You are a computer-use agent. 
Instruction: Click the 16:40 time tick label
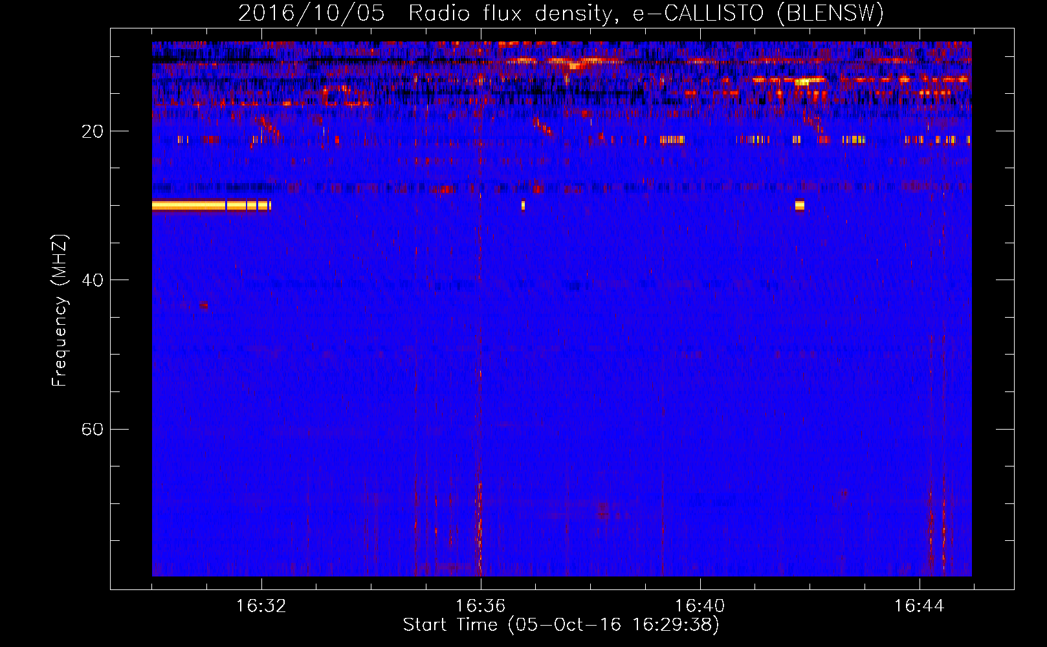700,606
